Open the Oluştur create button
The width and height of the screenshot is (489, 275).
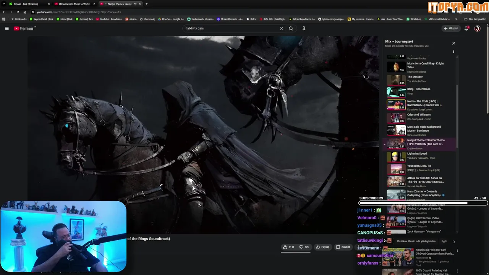point(451,28)
